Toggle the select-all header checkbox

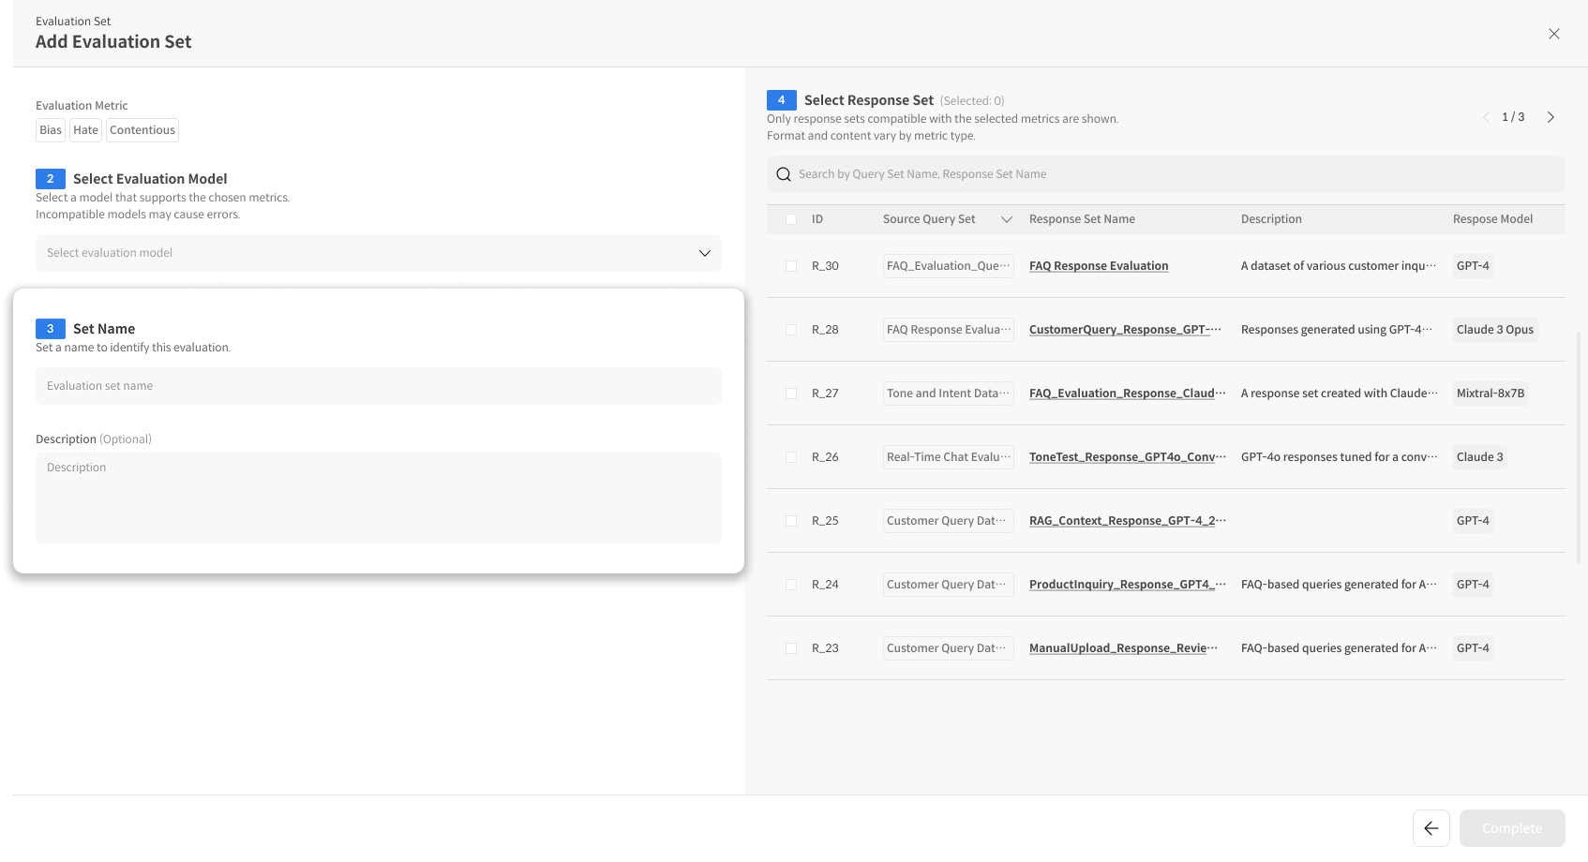coord(791,219)
